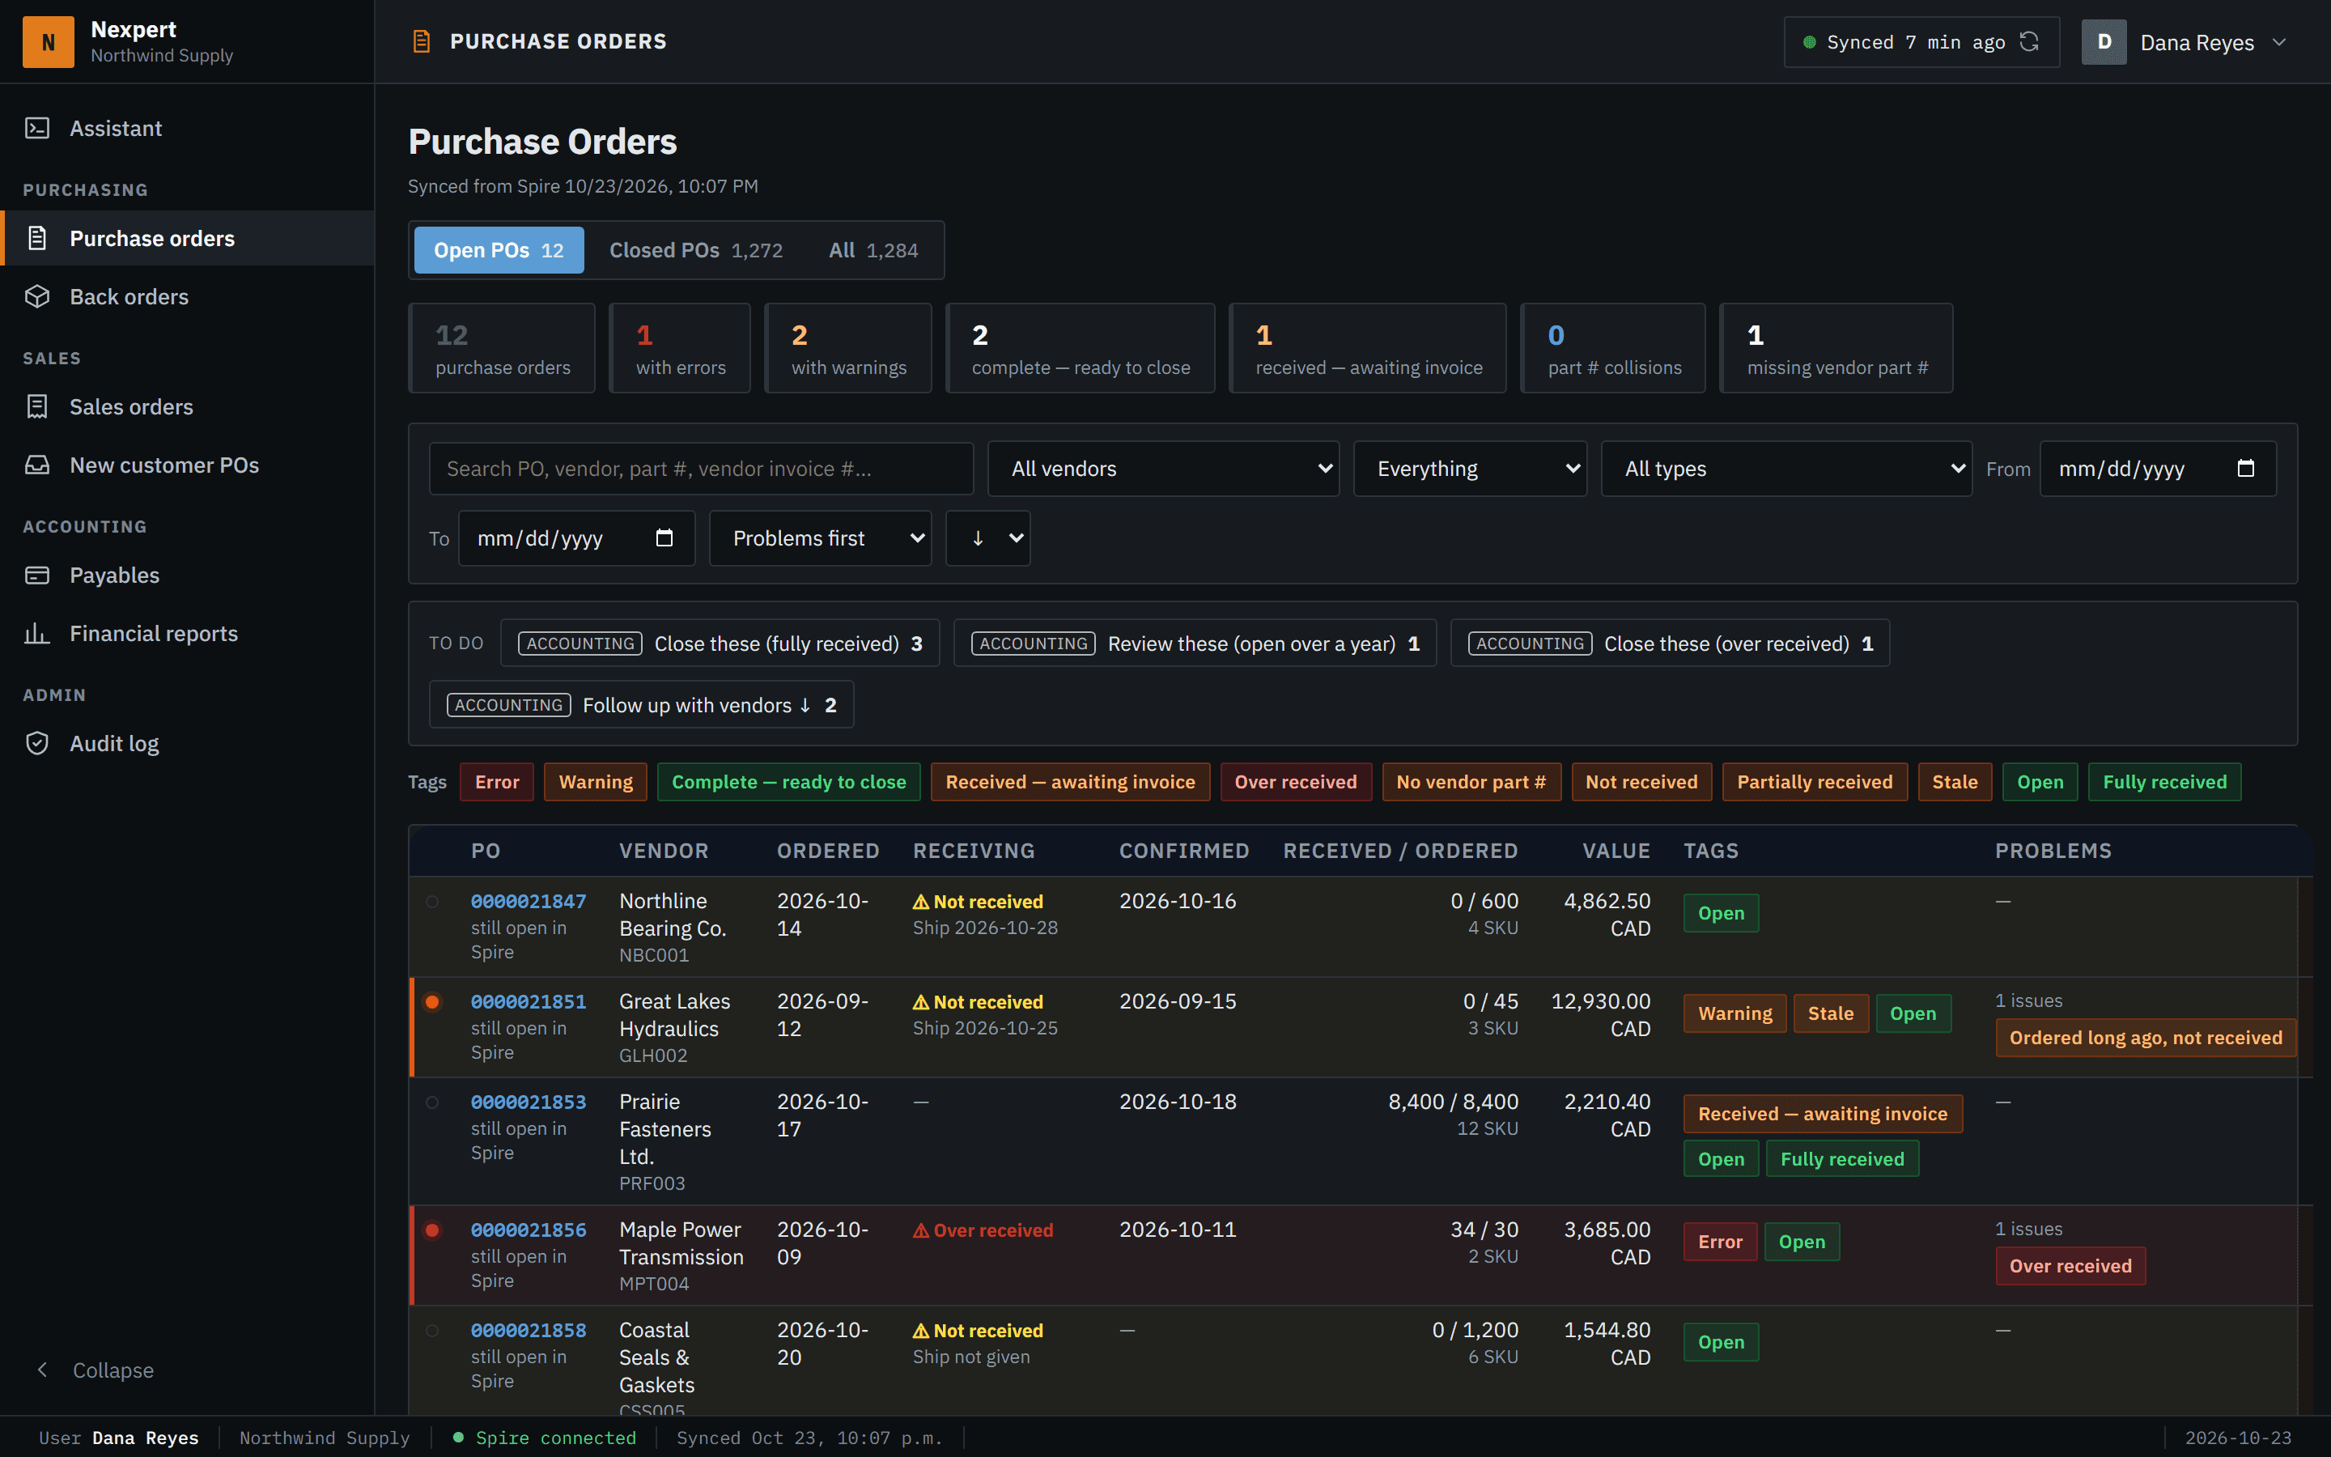
Task: Click the orange Nexpert logo
Action: click(x=49, y=41)
